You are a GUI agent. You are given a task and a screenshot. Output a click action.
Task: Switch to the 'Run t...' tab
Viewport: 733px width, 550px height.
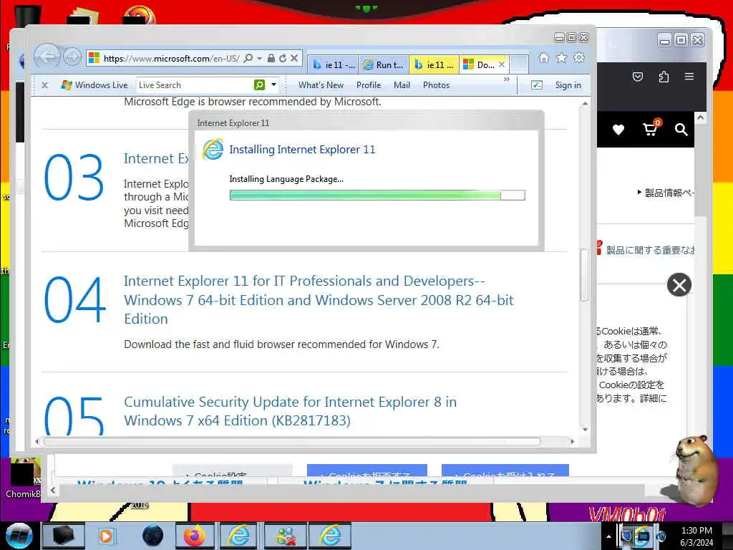(384, 64)
